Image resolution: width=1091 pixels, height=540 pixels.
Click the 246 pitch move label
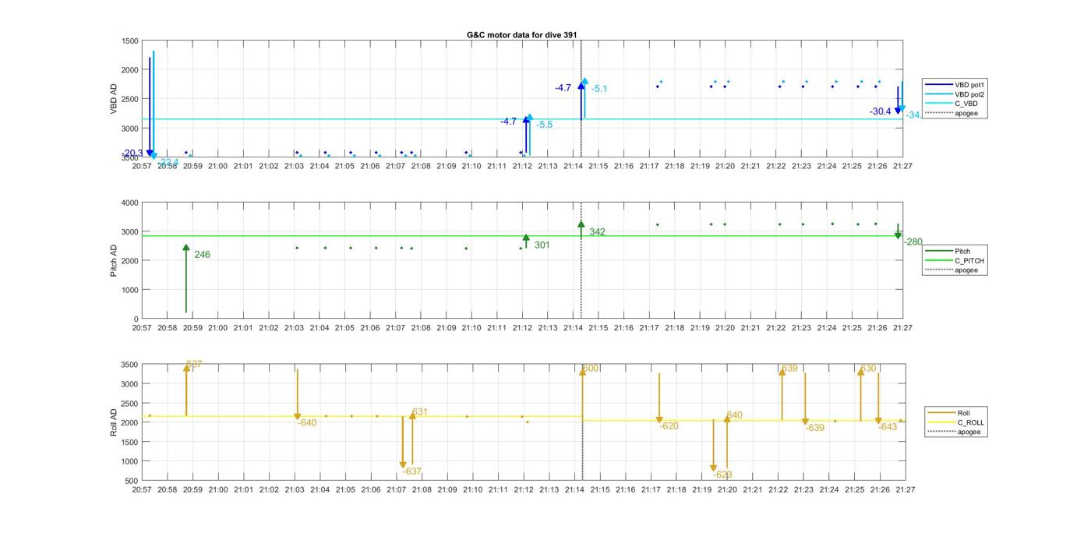202,255
